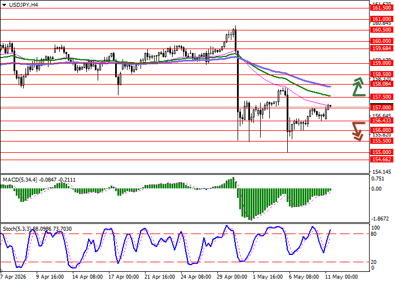Open the USDJPY,H4 chart menu triangle
Screen dimensions: 395x282
pos(5,5)
